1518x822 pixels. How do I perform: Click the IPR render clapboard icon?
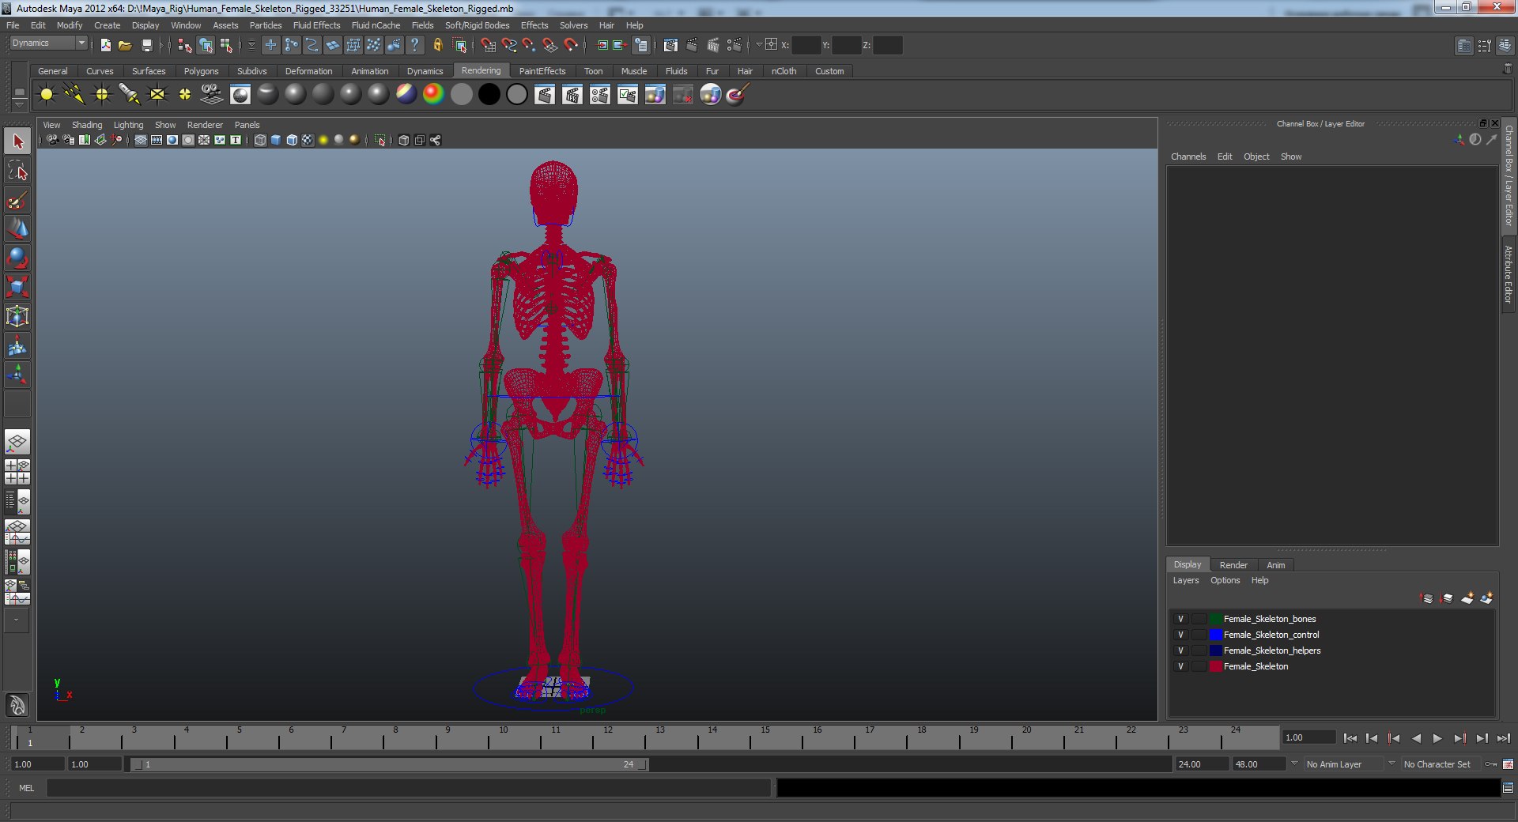point(572,95)
